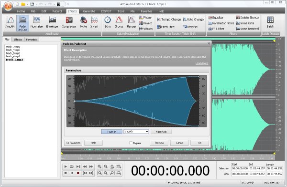Open the Envelope effect
287x187 pixels.
click(52, 22)
